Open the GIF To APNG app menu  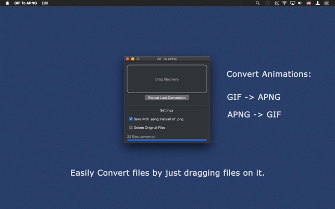[x=26, y=3]
